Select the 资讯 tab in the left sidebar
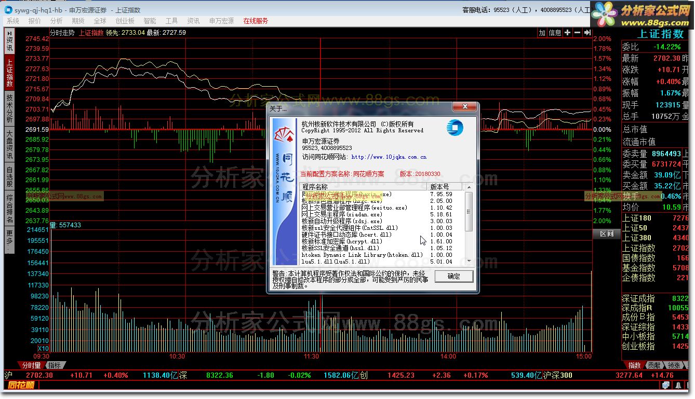 click(9, 41)
